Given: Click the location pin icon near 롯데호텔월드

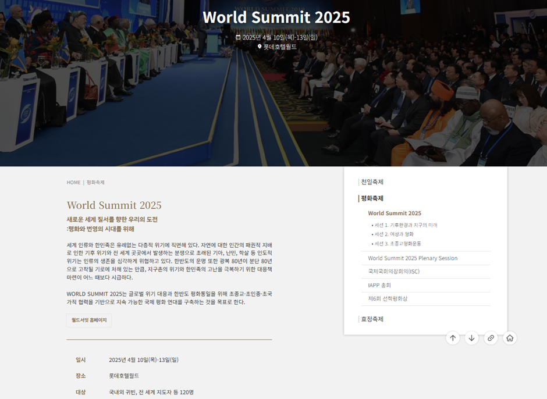Looking at the screenshot, I should point(260,47).
